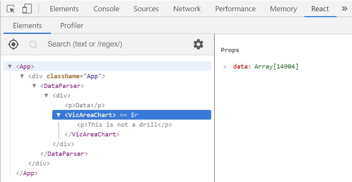
Task: Collapse the App root node
Action: (x=10, y=67)
